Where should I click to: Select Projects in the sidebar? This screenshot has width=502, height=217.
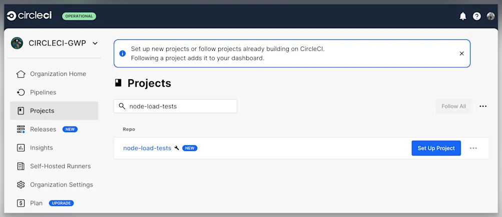tap(54, 111)
